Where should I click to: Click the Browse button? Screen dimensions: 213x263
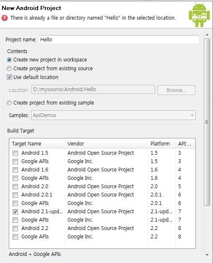coord(177,90)
